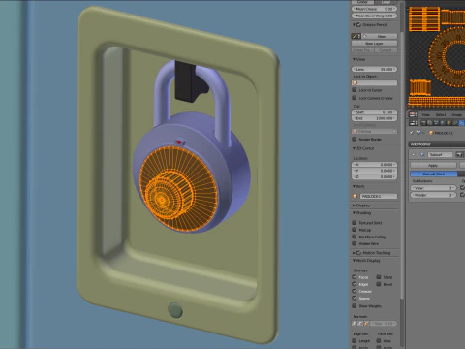Adjust the Subdivisions View level field
The image size is (465, 349).
[433, 188]
